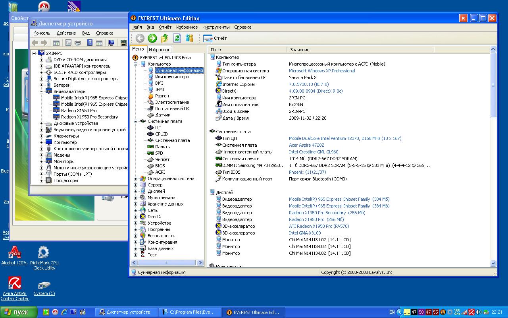The image size is (508, 318).
Task: Open EVEREST Избранное menu bar item
Action: [187, 27]
